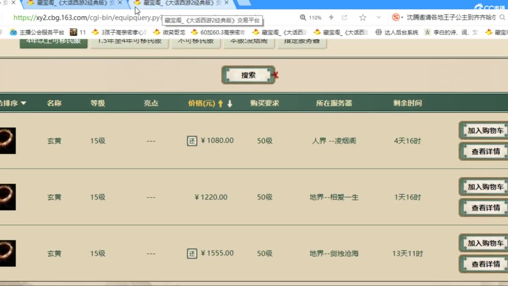Add the ¥1220.00 item to cart
This screenshot has height=286, width=508.
(484, 187)
